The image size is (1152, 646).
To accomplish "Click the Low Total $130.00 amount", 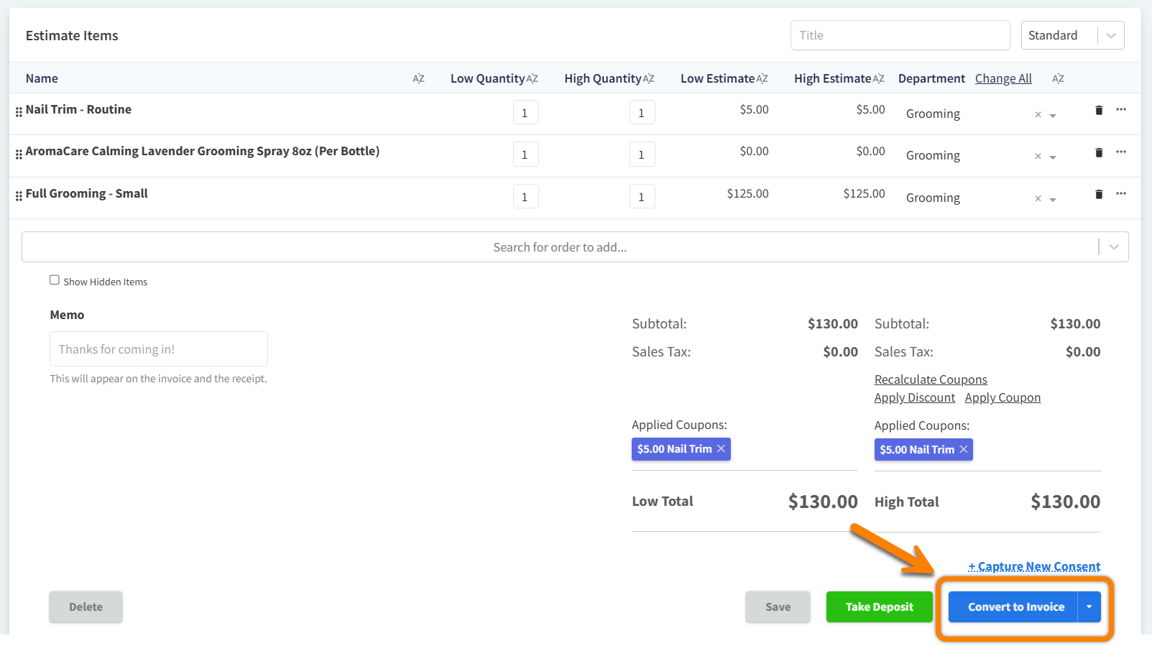I will 823,502.
